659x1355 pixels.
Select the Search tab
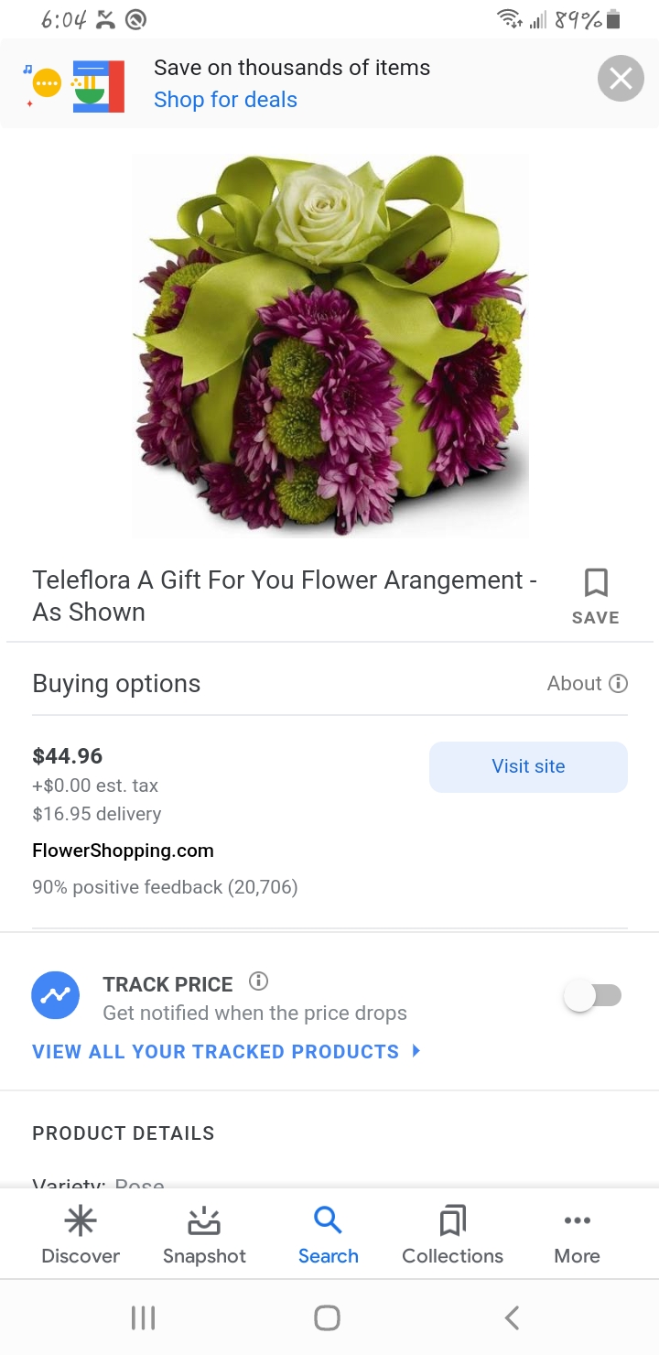click(328, 1233)
